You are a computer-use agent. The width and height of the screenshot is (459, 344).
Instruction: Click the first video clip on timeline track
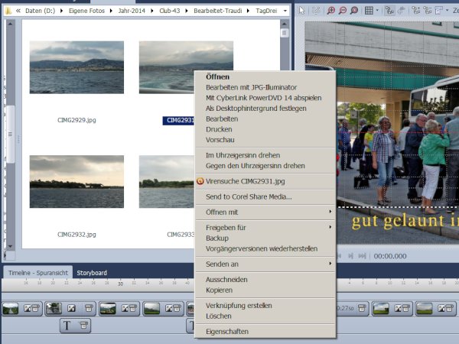pos(11,309)
